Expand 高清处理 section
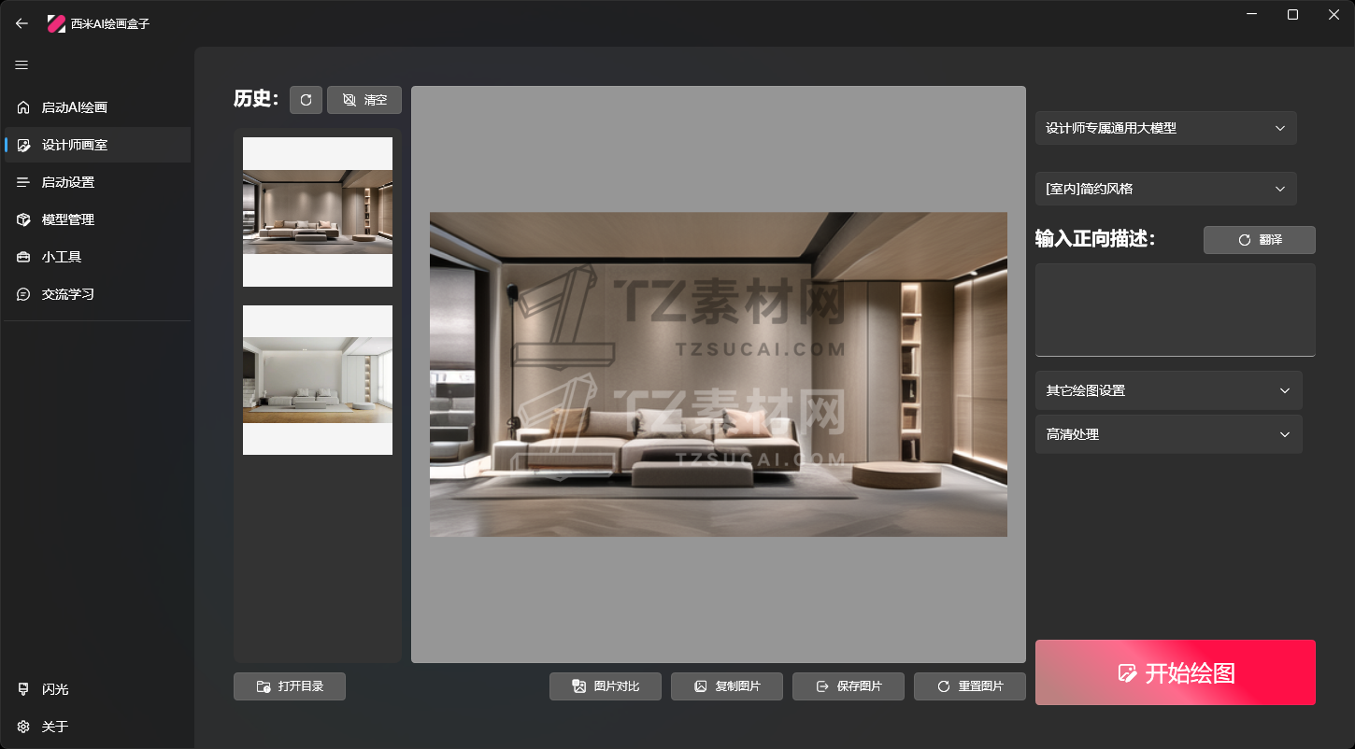1355x749 pixels. click(x=1169, y=434)
